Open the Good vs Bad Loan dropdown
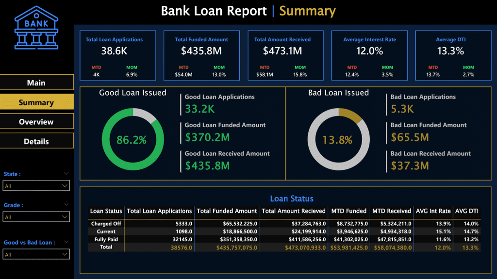This screenshot has height=279, width=497. (x=36, y=254)
